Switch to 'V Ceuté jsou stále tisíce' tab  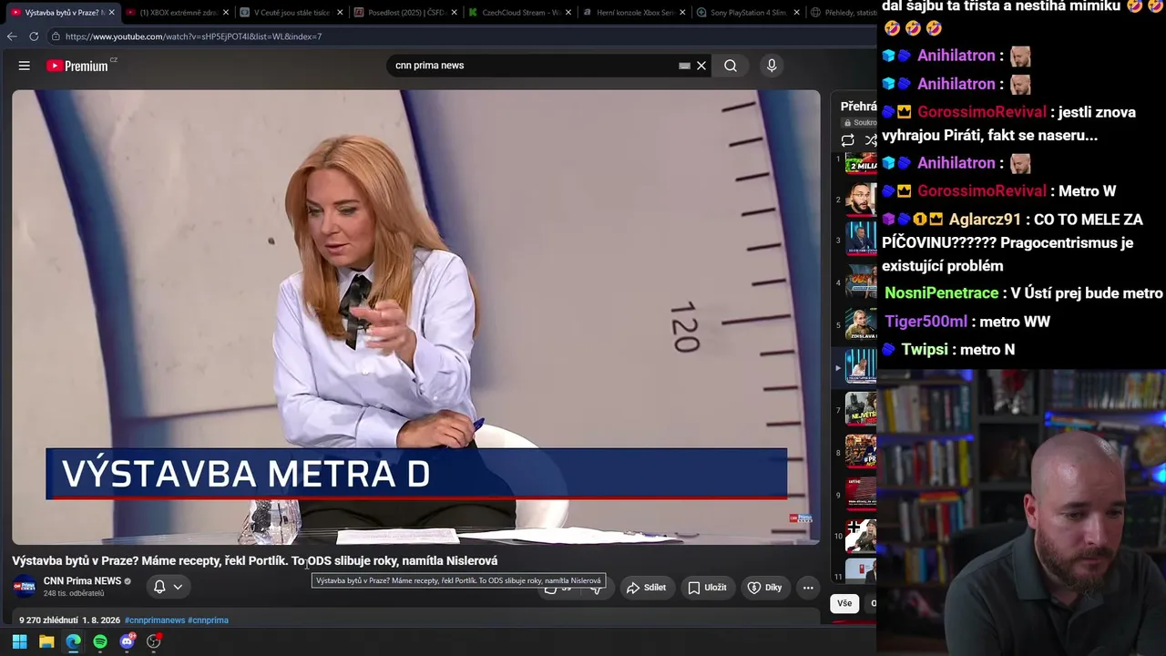coord(291,13)
